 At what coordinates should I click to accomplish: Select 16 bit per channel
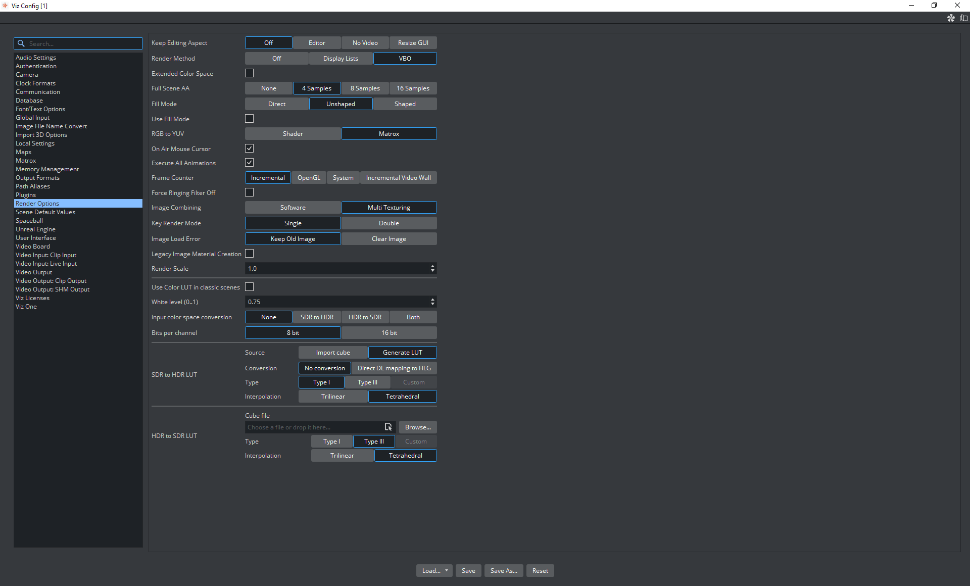tap(389, 333)
